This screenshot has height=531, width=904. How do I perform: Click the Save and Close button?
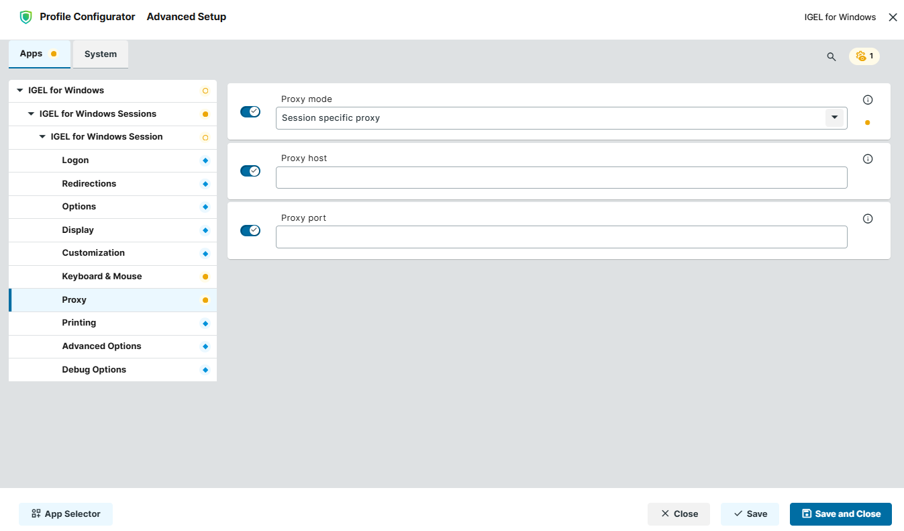pyautogui.click(x=840, y=514)
